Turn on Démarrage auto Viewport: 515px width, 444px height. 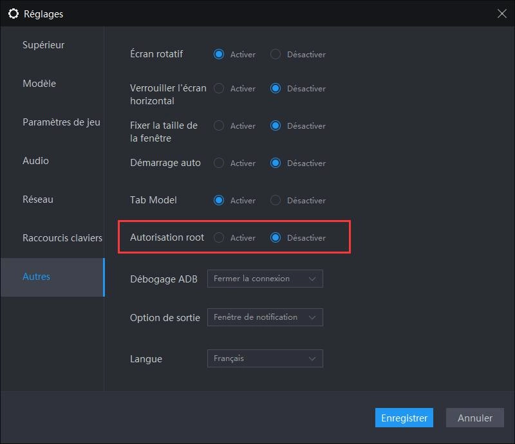(219, 163)
